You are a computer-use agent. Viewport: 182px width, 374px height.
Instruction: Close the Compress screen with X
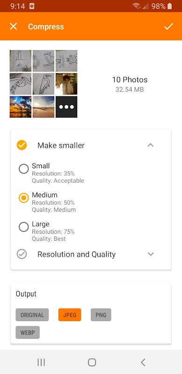[14, 26]
